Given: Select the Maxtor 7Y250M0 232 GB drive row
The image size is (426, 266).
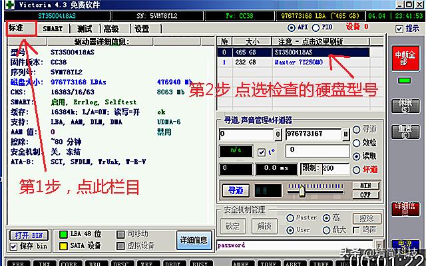Looking at the screenshot, I should pyautogui.click(x=294, y=62).
